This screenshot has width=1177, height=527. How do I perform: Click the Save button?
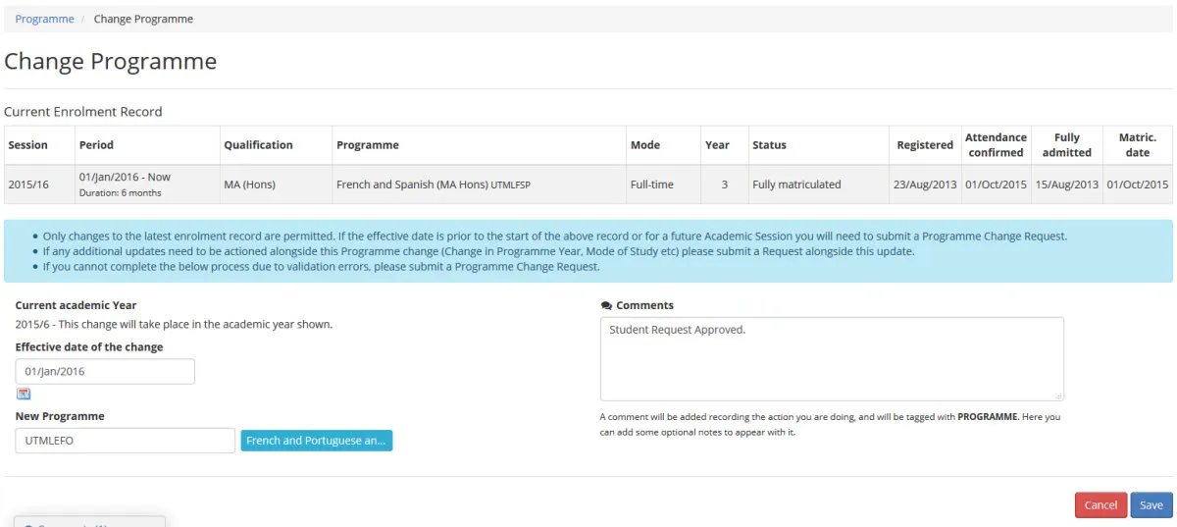[1151, 504]
